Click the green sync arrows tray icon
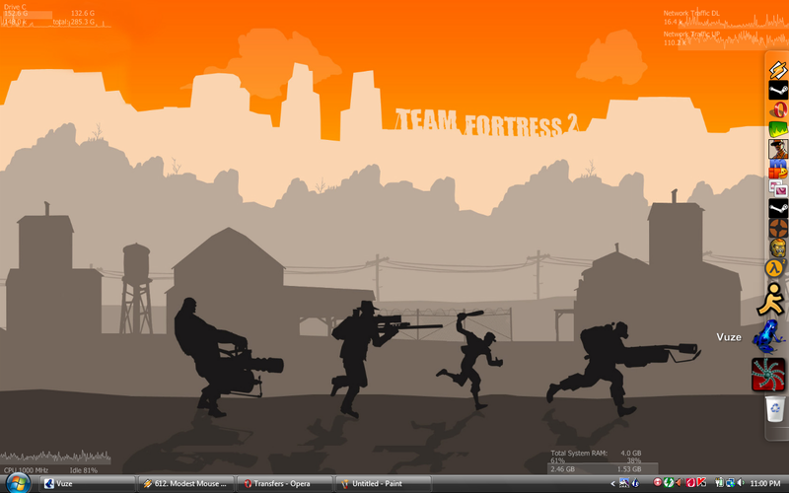789x493 pixels. point(669,482)
